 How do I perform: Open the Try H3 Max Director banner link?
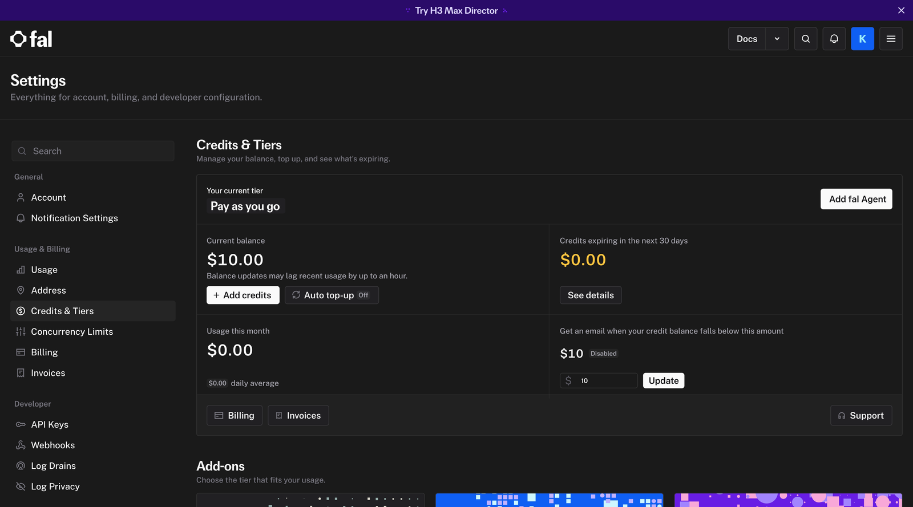pos(457,10)
